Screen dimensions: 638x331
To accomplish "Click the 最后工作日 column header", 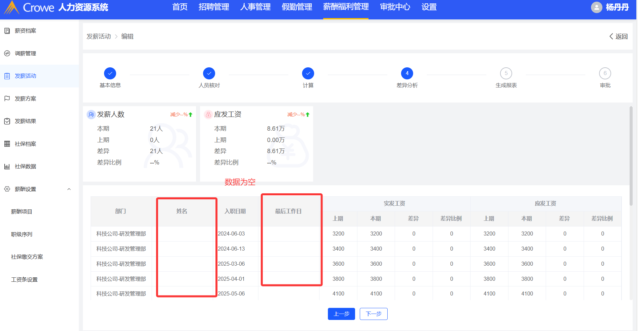I will (288, 211).
